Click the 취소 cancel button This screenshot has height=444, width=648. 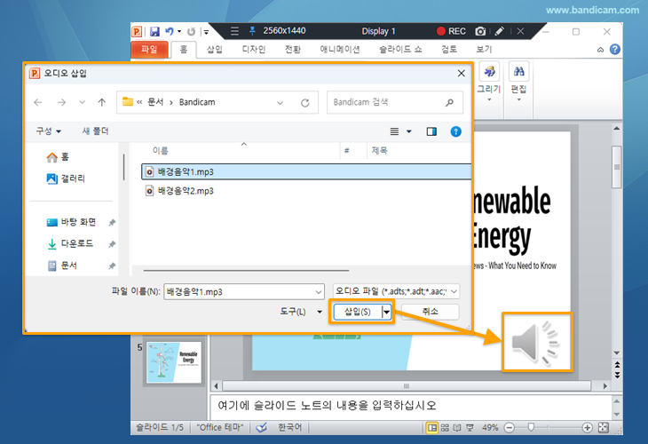tap(431, 312)
